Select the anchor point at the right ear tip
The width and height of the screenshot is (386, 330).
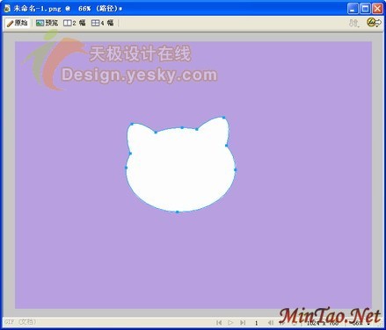coord(224,118)
